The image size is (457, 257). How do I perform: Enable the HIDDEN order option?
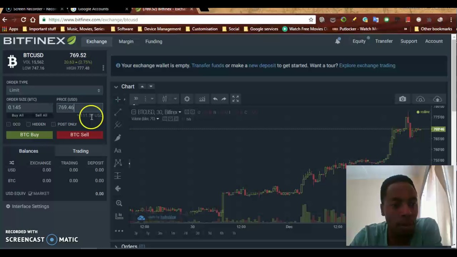pos(28,124)
